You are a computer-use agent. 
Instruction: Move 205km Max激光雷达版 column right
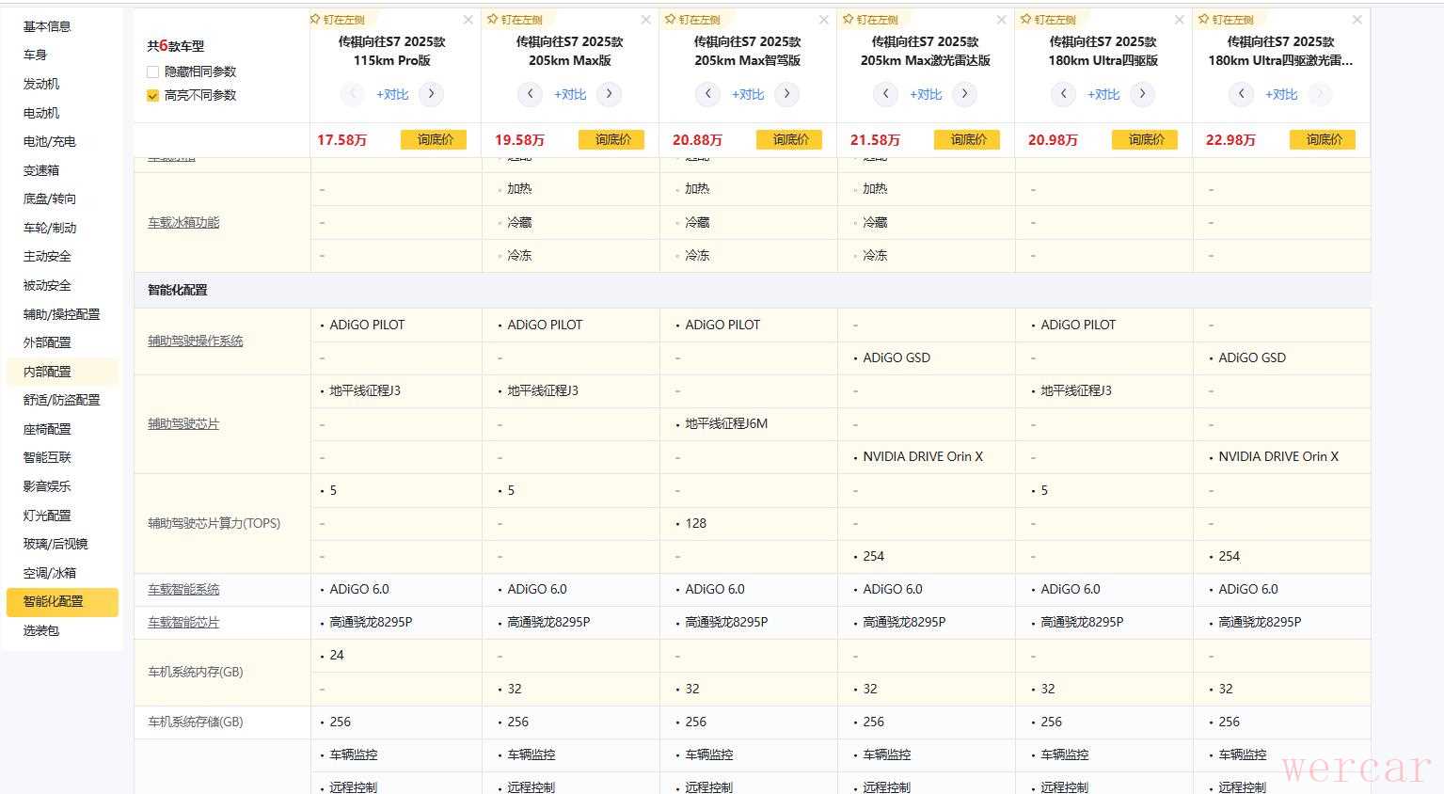[x=965, y=94]
